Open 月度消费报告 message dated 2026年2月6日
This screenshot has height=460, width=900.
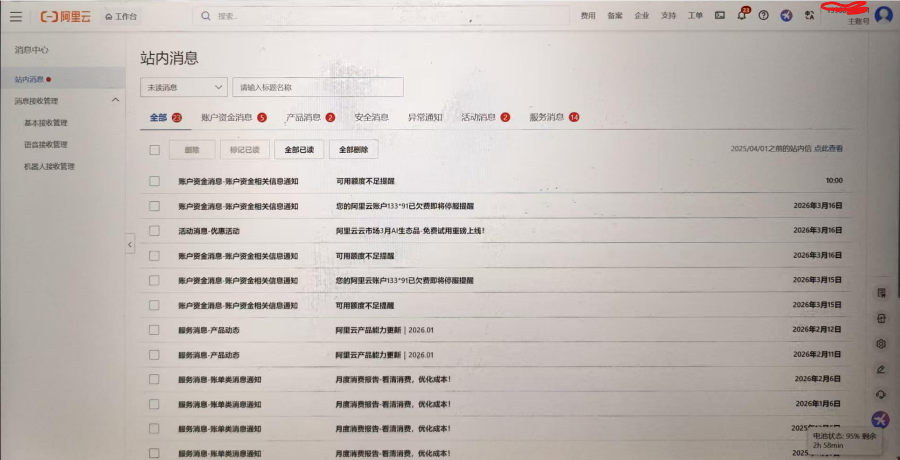click(x=393, y=379)
